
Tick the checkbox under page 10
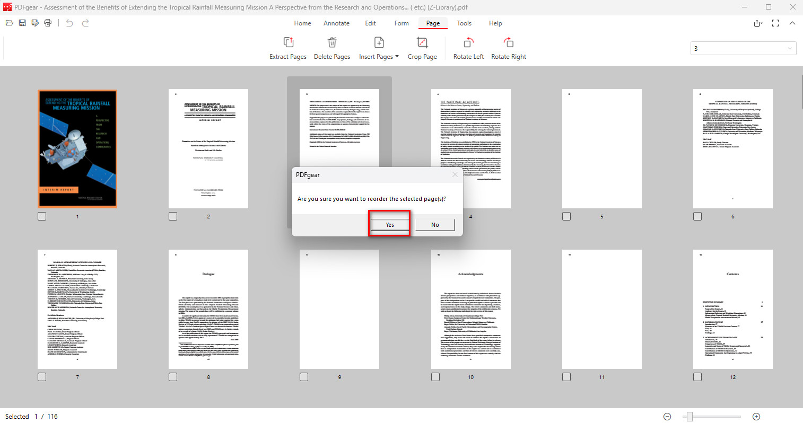point(435,376)
